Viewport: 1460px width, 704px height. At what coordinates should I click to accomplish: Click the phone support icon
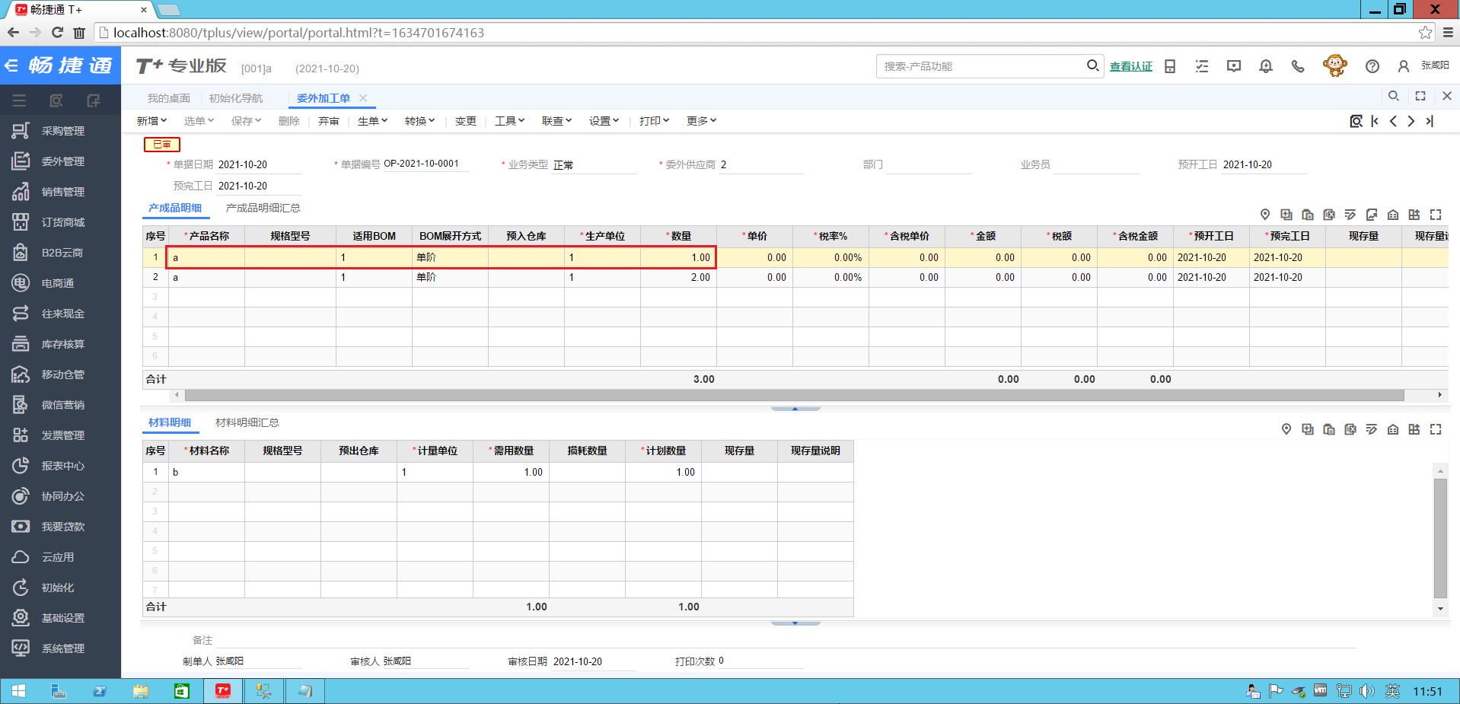coord(1298,66)
